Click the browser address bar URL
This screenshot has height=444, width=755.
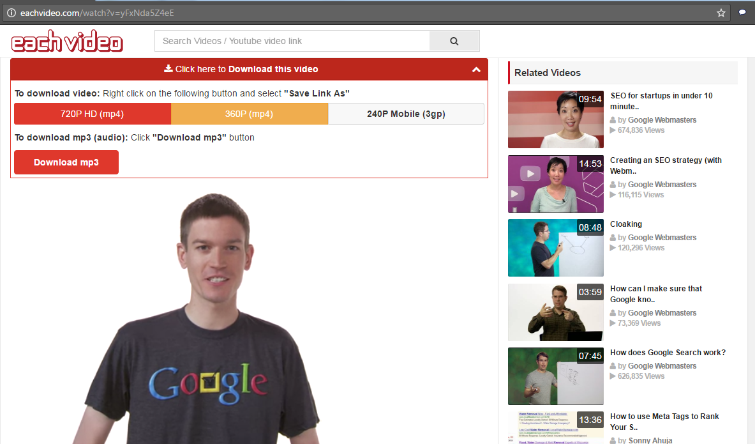pyautogui.click(x=97, y=13)
